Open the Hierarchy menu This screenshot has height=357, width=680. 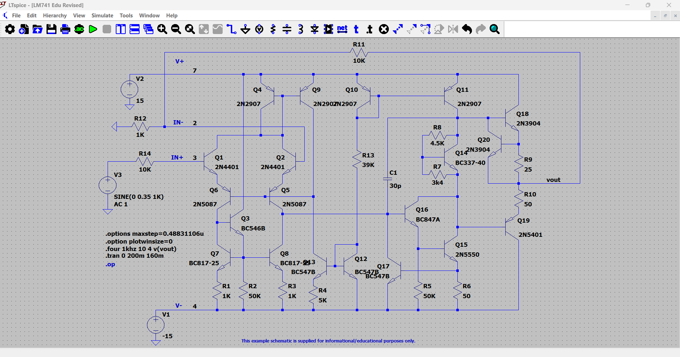pos(55,16)
